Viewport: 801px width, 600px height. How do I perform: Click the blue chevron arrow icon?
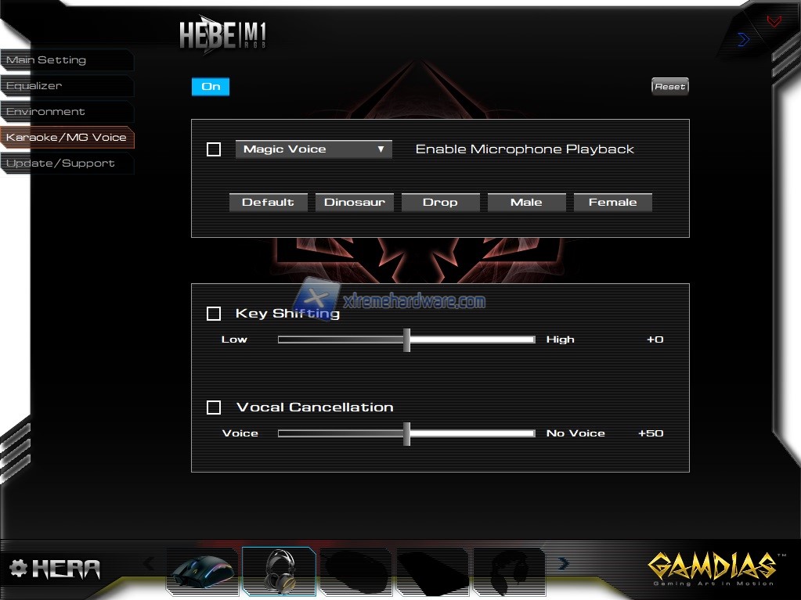click(743, 40)
